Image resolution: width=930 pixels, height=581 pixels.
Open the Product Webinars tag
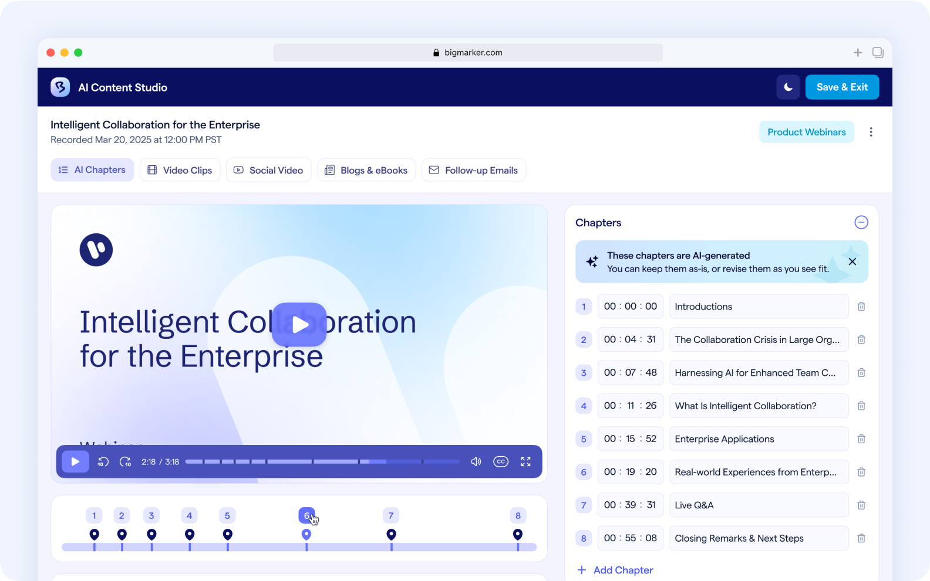coord(806,132)
